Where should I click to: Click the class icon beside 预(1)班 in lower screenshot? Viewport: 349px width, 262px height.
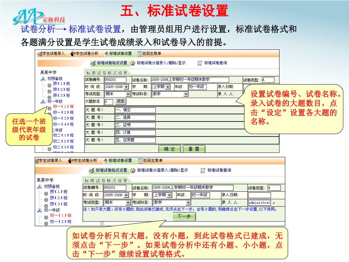[x=46, y=193]
